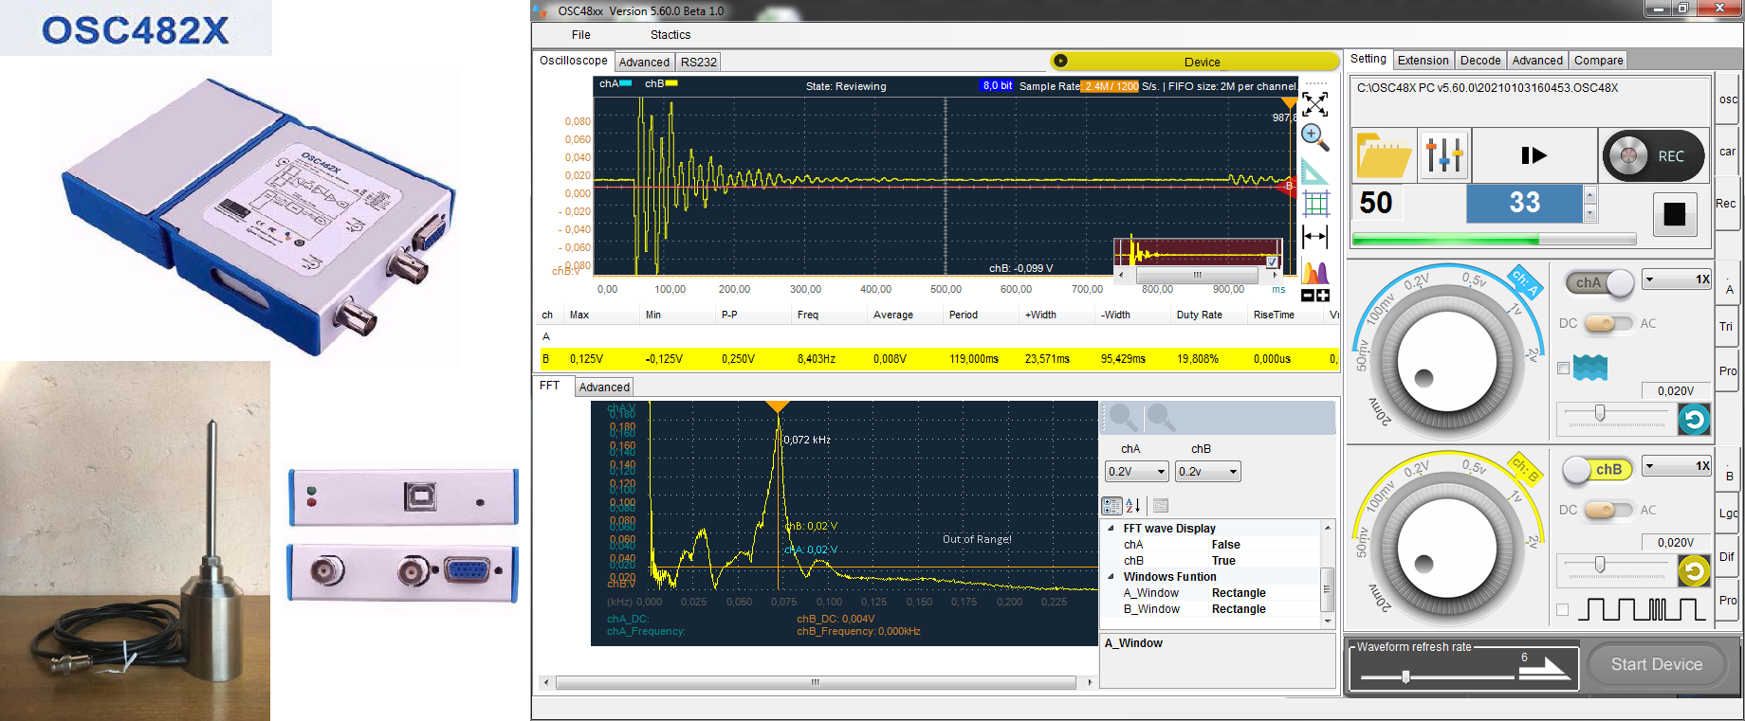Click the blue chA reset circular arrow
This screenshot has width=1745, height=721.
1694,419
